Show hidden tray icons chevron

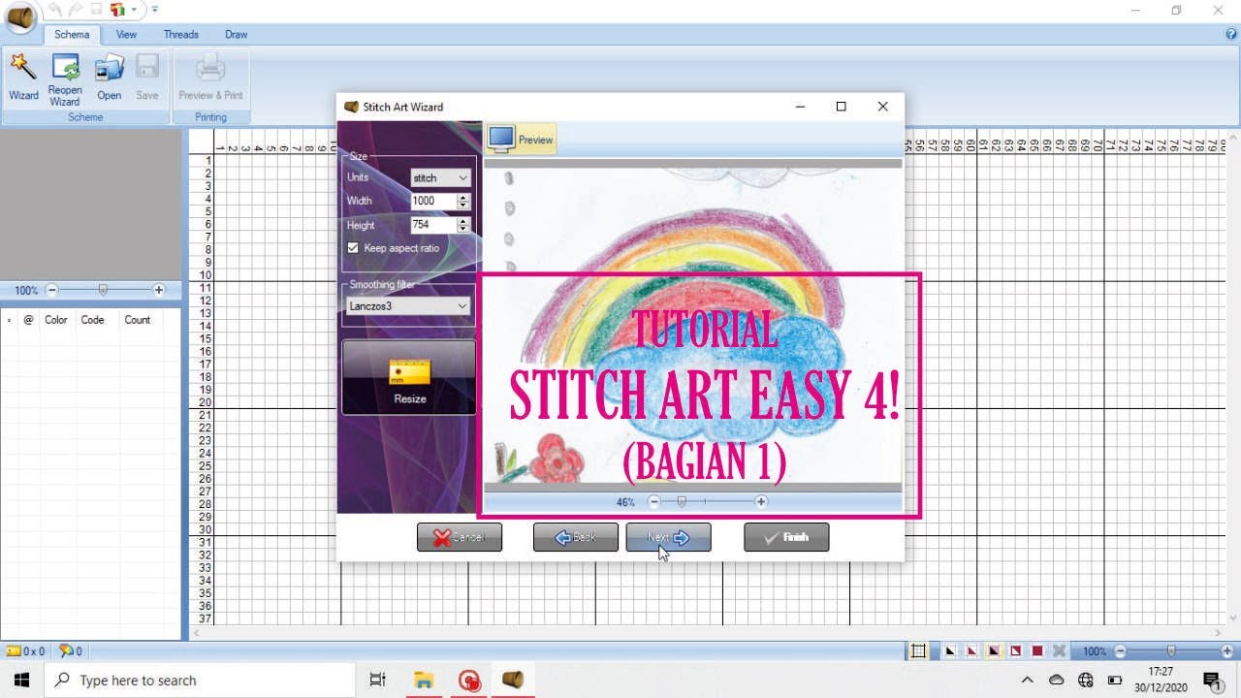tap(1028, 681)
